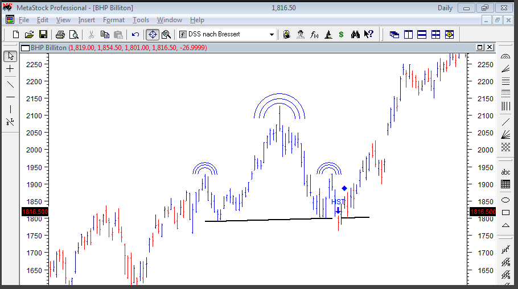The image size is (518, 289).
Task: Select the regression channel R tool
Action: 505,263
